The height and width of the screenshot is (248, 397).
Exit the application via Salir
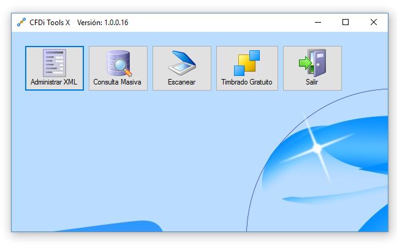(x=312, y=68)
